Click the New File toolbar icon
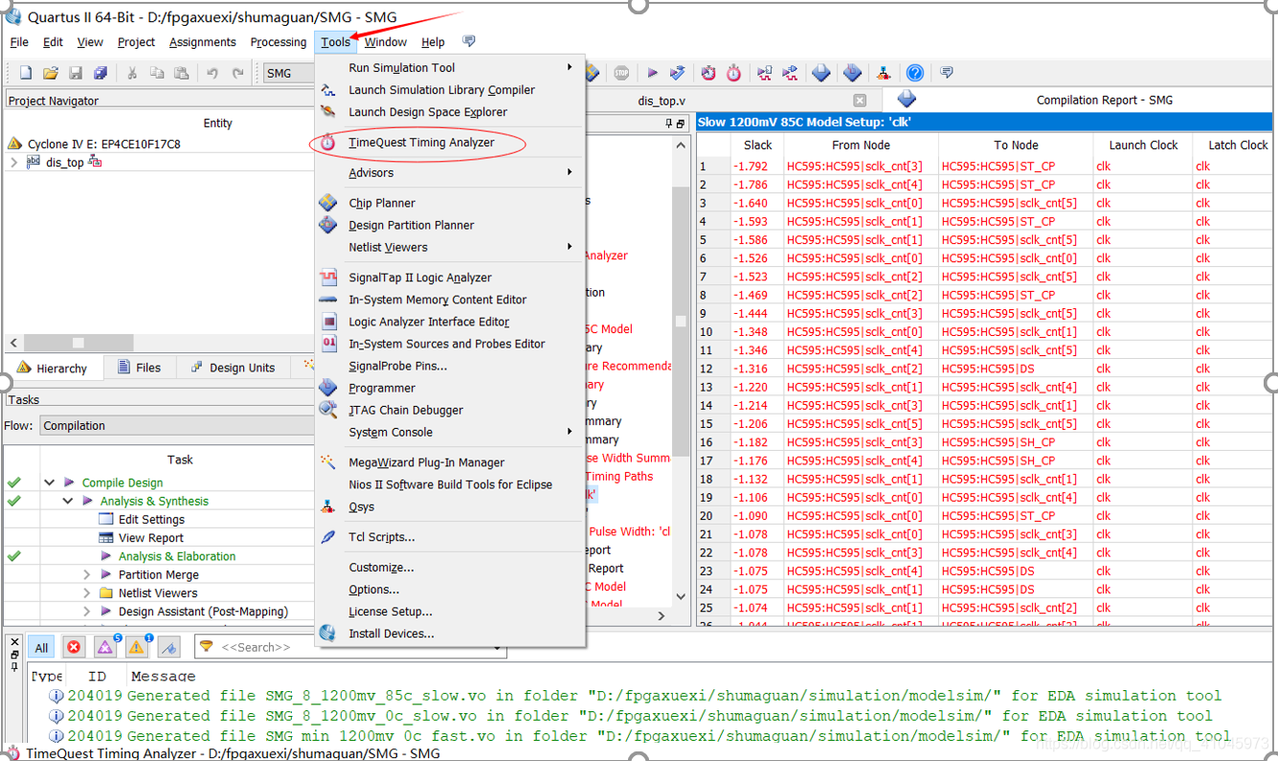 coord(26,73)
